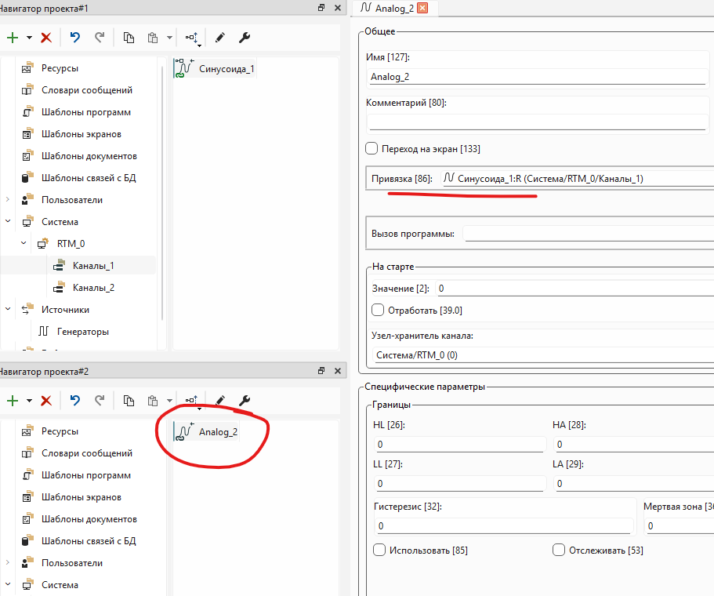Screen dimensions: 714x596
Task: Click wrench properties icon in Navigator #2
Action: pyautogui.click(x=245, y=401)
